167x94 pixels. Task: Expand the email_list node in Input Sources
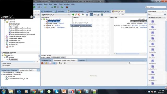pos(44,25)
